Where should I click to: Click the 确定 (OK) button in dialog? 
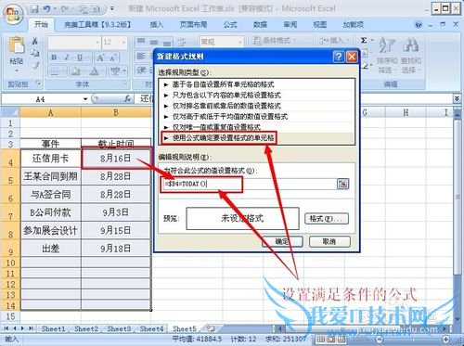[282, 241]
